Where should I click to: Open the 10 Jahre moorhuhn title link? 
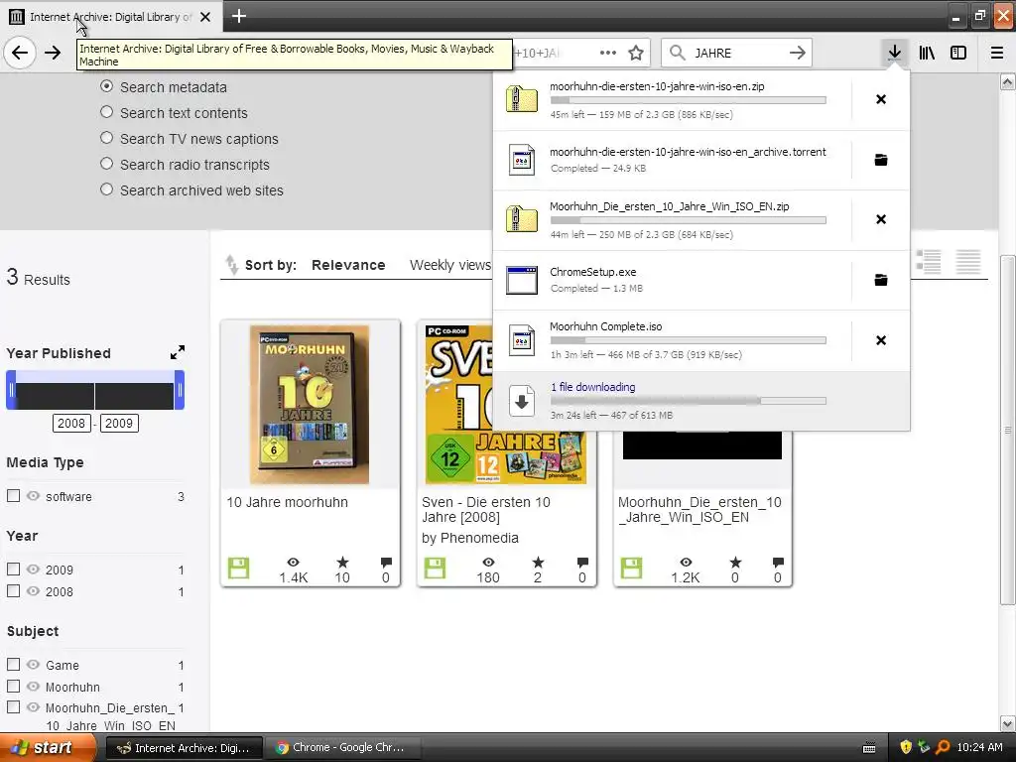coord(287,502)
